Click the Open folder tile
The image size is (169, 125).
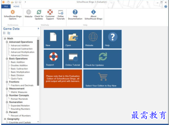point(73,39)
